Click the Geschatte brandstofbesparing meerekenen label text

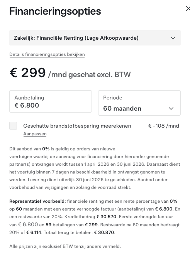[x=77, y=126]
